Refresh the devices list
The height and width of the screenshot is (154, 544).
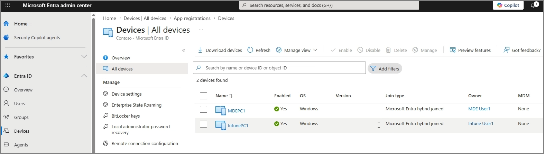259,50
